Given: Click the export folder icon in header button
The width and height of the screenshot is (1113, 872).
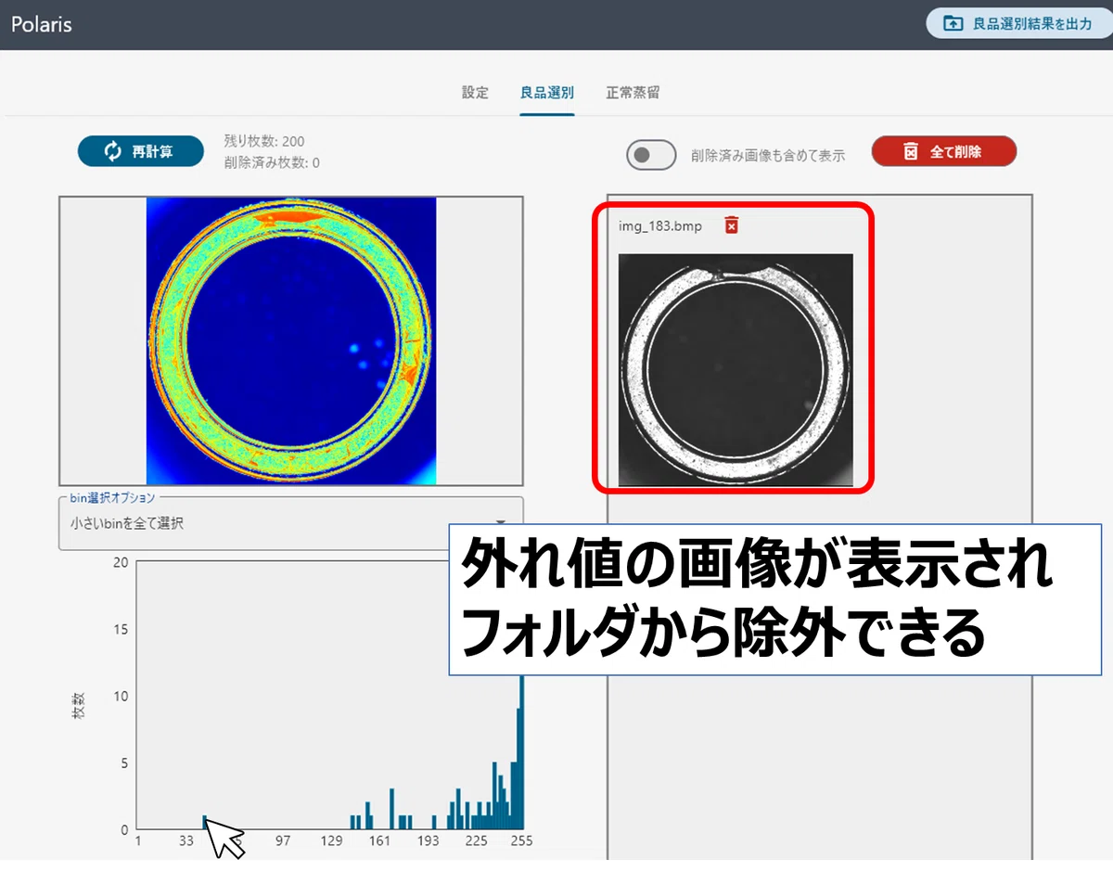Looking at the screenshot, I should [953, 23].
